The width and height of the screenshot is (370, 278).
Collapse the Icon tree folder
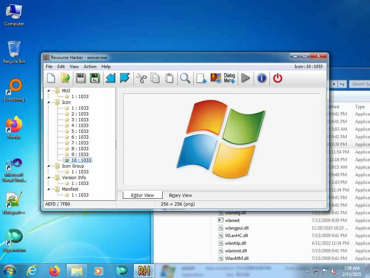pos(48,102)
